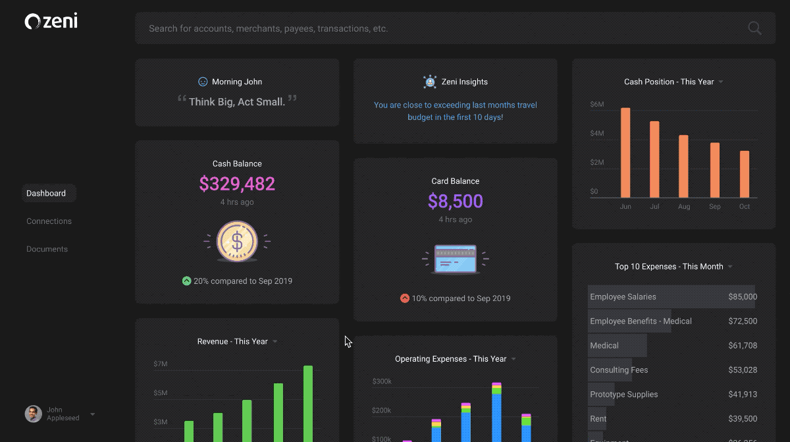This screenshot has width=790, height=442.
Task: Select the Employee Salaries expense row
Action: pos(671,296)
